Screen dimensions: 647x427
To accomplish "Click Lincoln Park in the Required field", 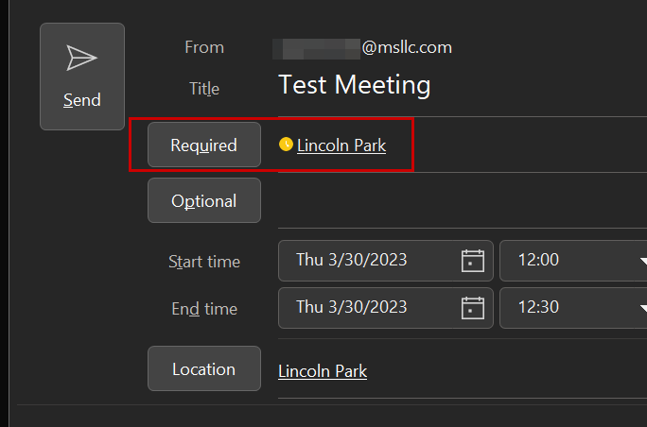I will 341,145.
